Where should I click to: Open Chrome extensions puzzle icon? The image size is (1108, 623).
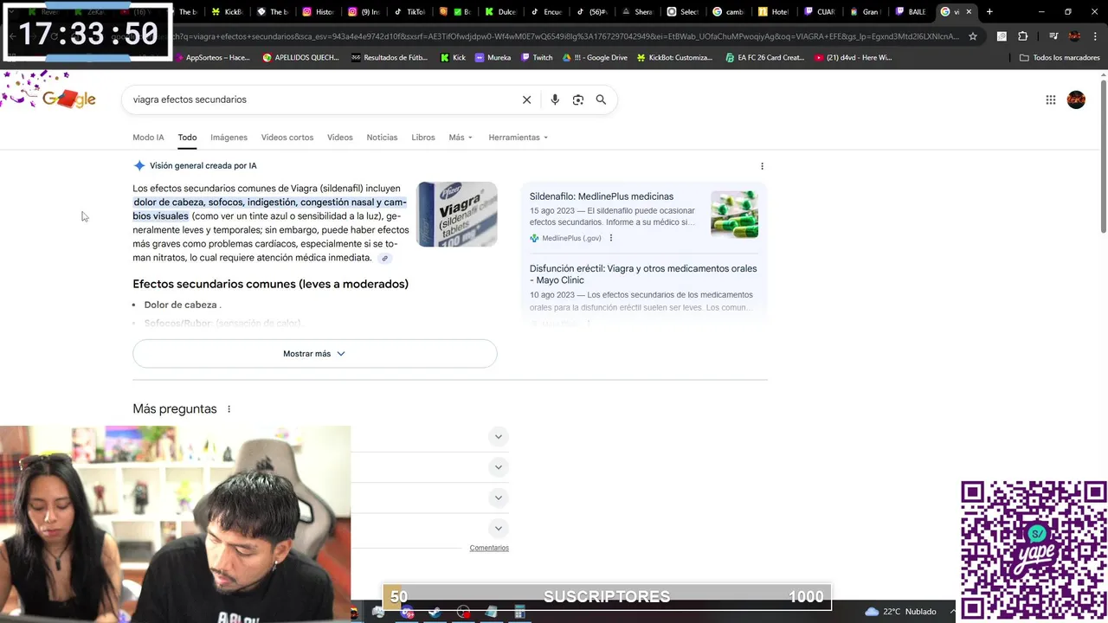pos(1022,36)
